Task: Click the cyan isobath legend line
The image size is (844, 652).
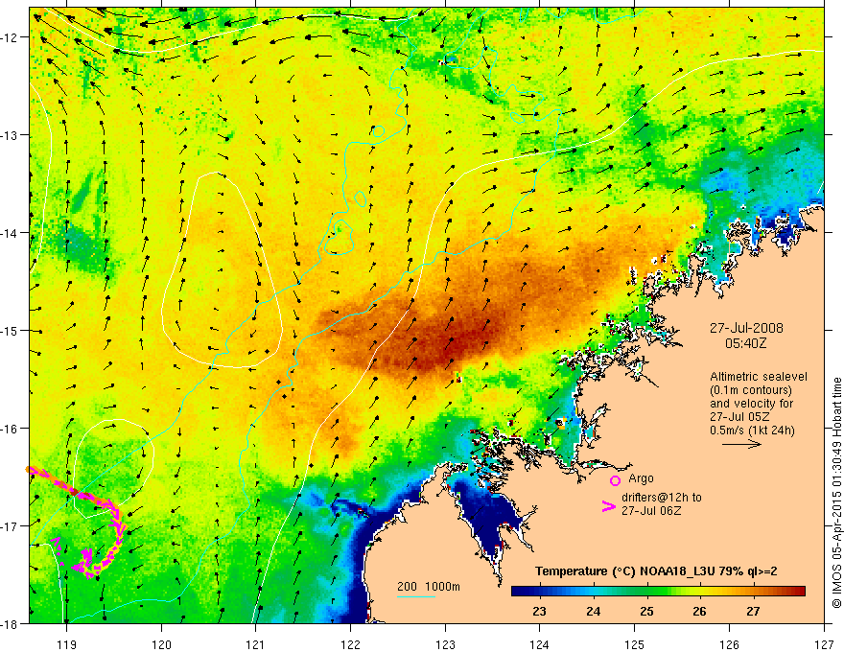Action: tap(415, 596)
